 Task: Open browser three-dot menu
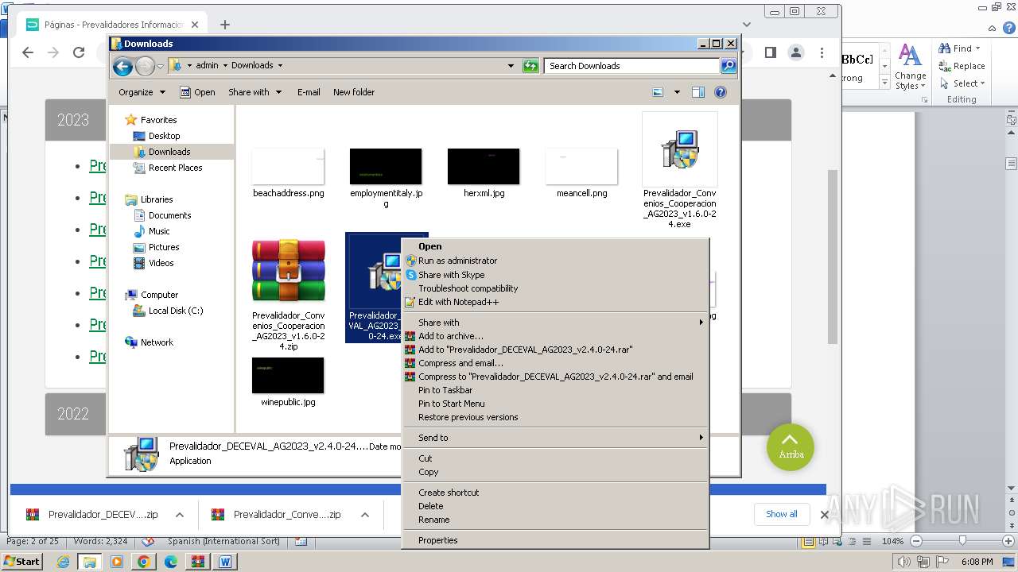822,52
